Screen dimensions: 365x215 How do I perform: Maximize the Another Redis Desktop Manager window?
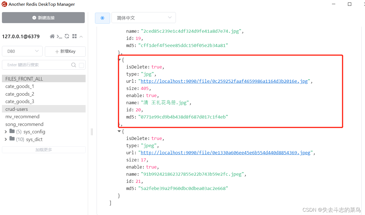point(350,4)
